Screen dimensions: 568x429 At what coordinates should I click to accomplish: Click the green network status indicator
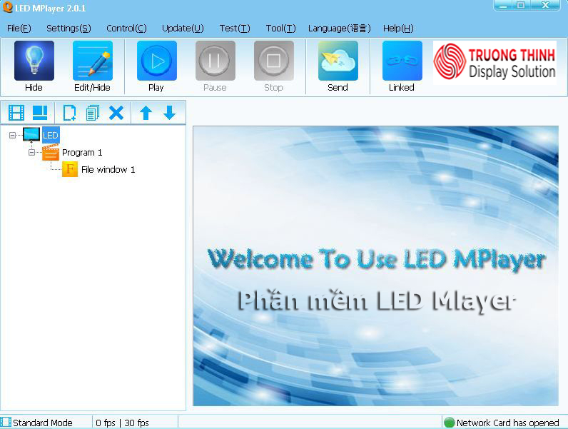click(x=449, y=423)
